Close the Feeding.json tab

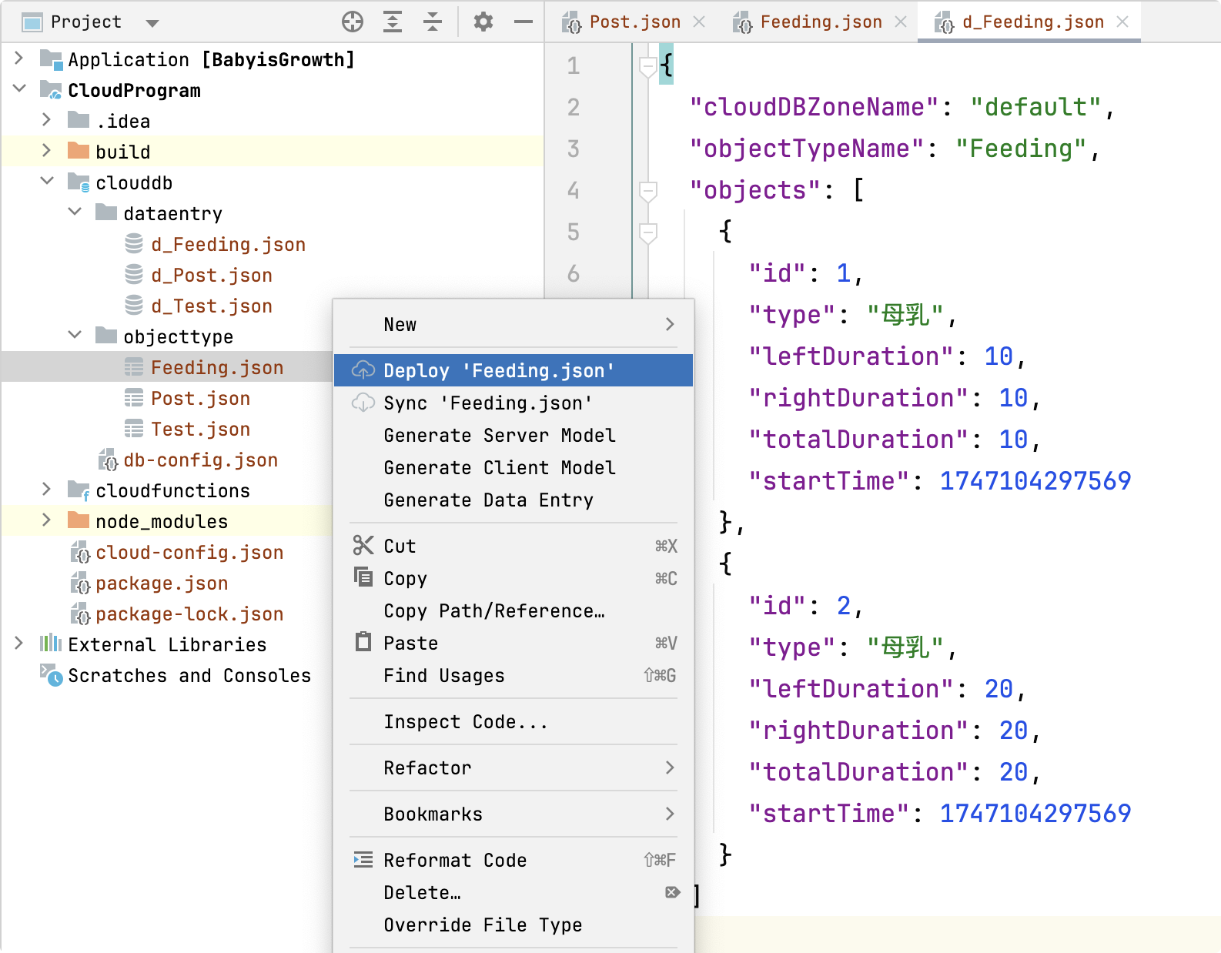pos(901,22)
